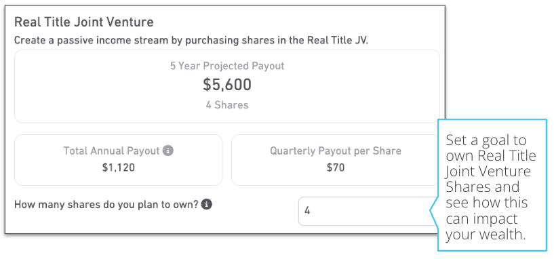Image resolution: width=554 pixels, height=259 pixels.
Task: Click the passive income stream description text
Action: (x=191, y=40)
